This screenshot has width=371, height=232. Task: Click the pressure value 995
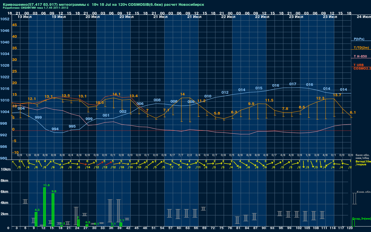[x=72, y=126]
